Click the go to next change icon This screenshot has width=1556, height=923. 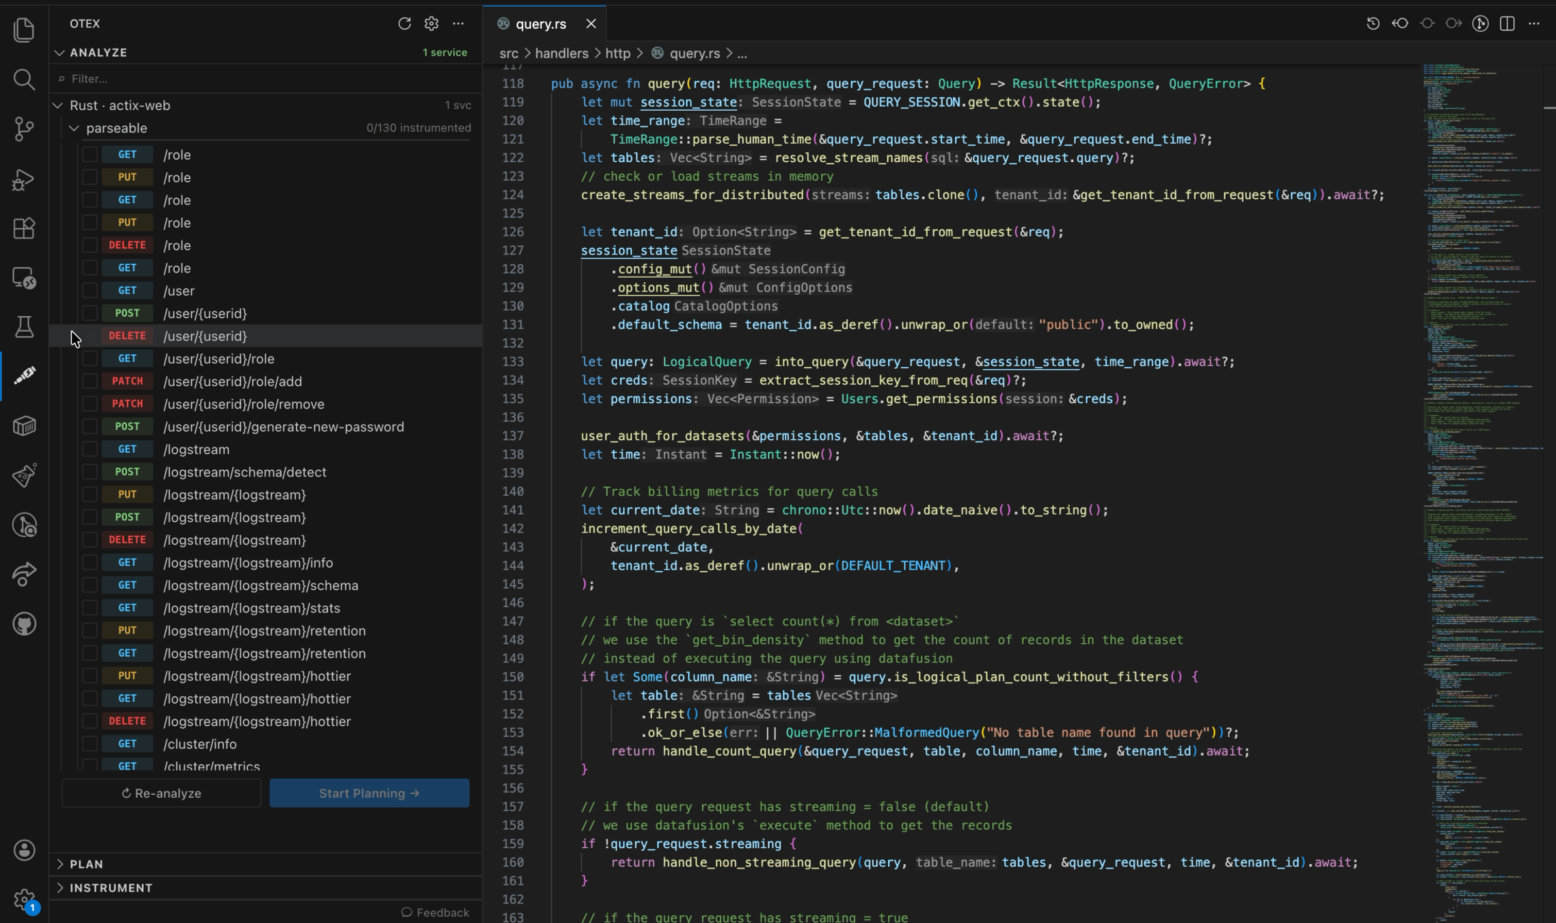[x=1454, y=24]
